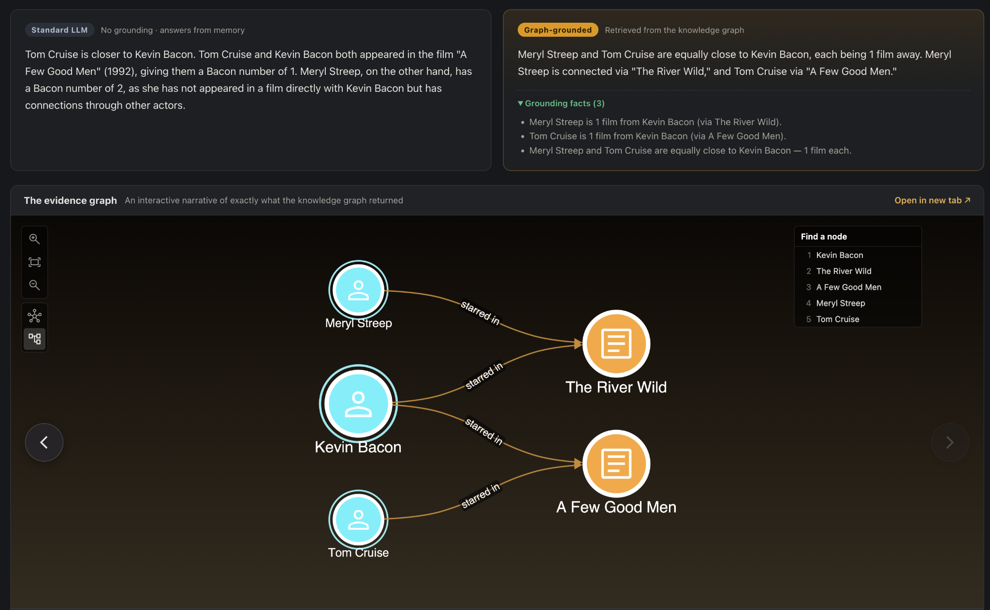The height and width of the screenshot is (610, 990).
Task: Go to the previous narrative step arrow
Action: click(44, 442)
